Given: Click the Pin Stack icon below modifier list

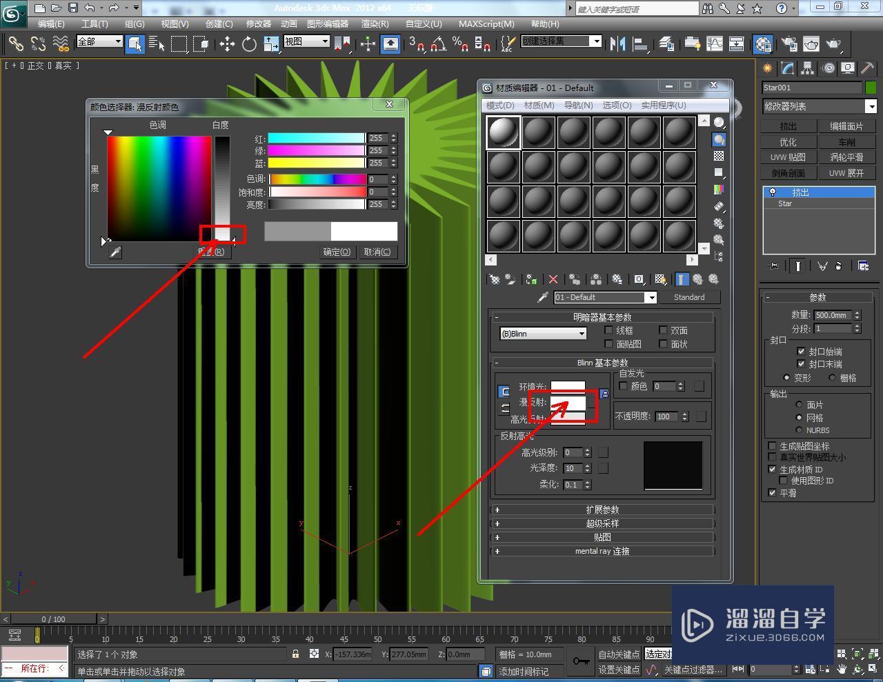Looking at the screenshot, I should pos(773,265).
